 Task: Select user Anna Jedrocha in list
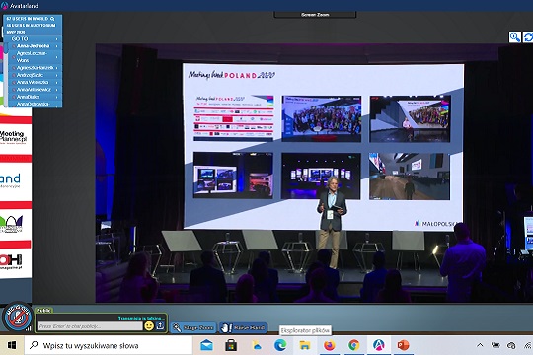[x=33, y=46]
